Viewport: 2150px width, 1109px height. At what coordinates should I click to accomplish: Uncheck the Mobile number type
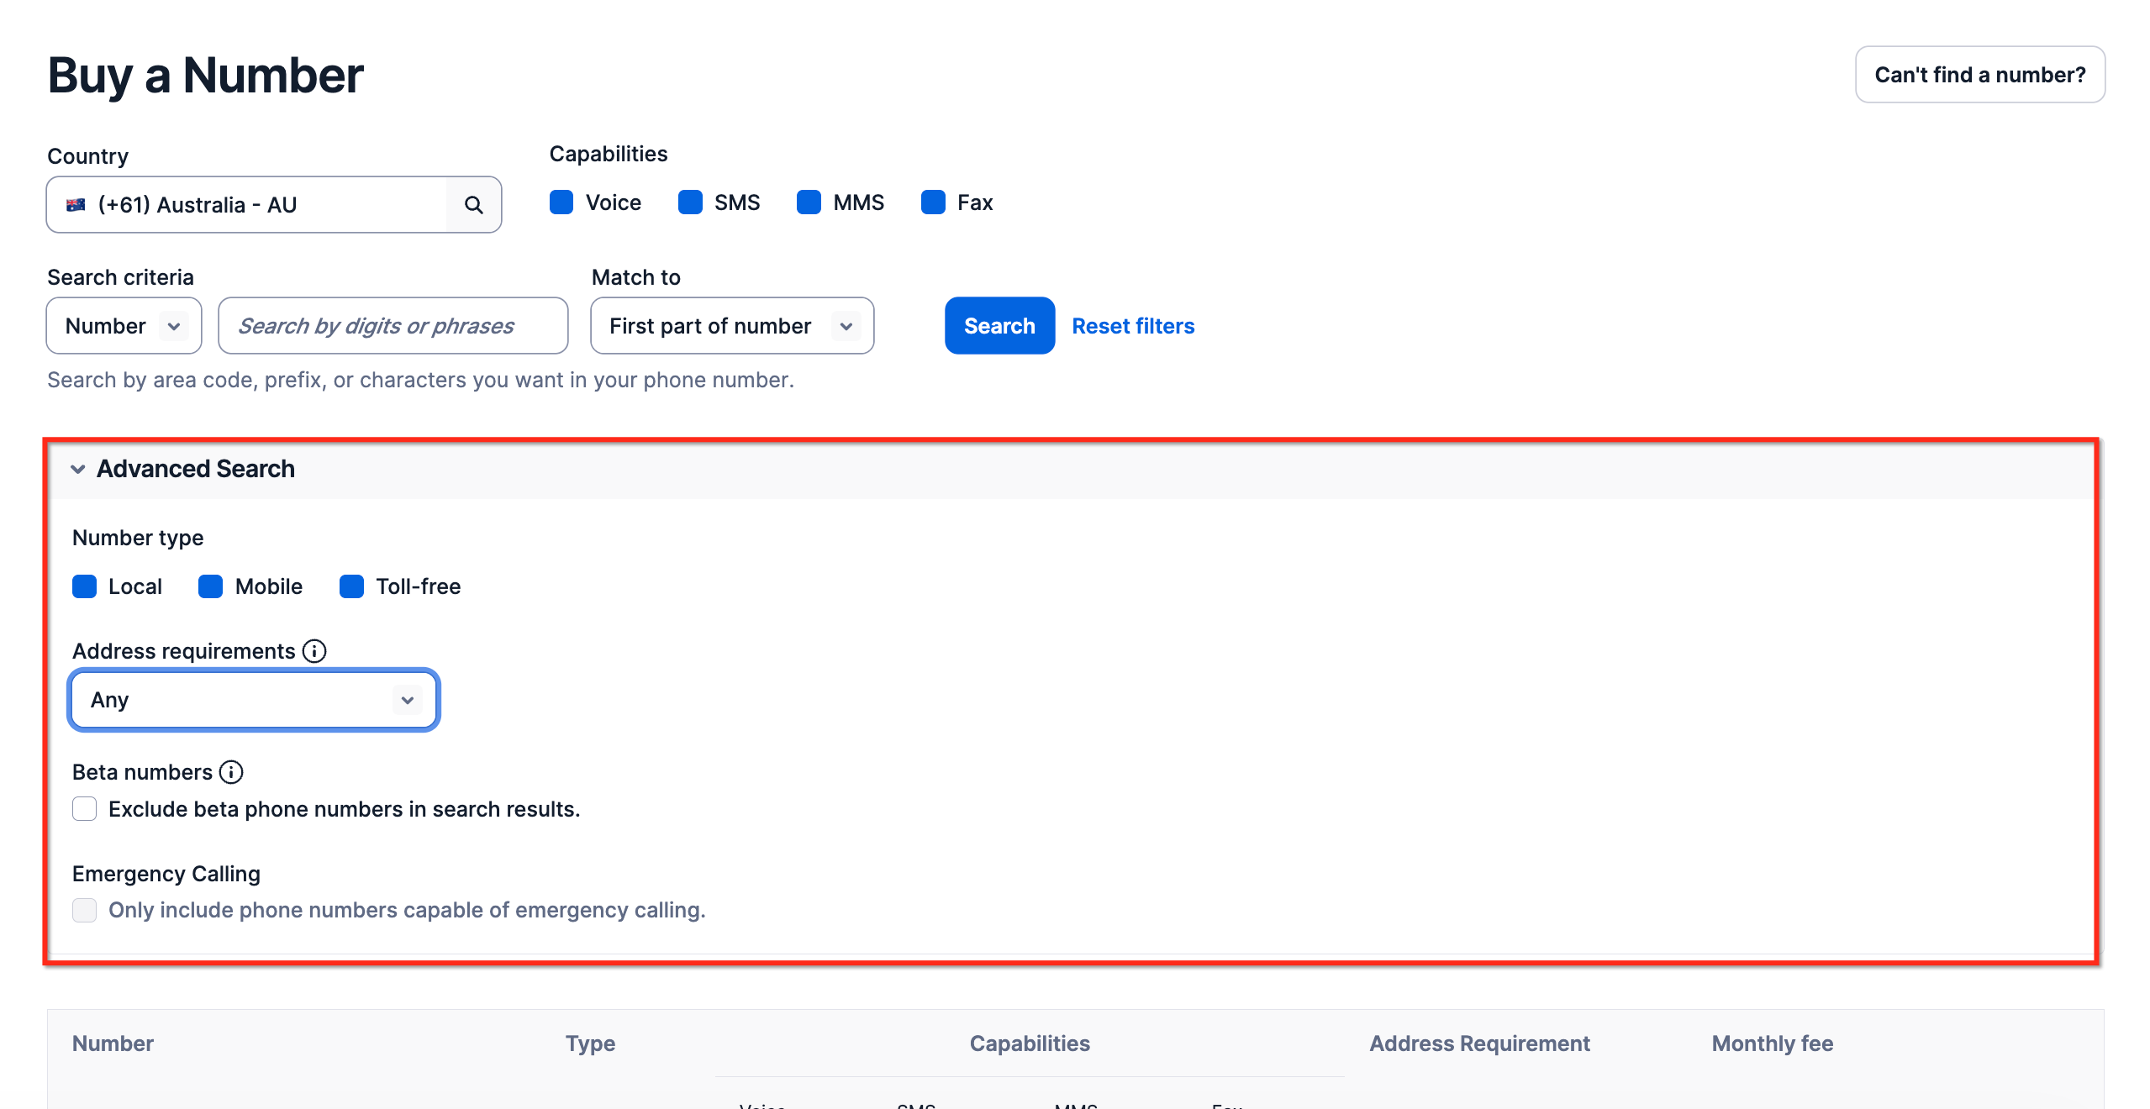(210, 586)
